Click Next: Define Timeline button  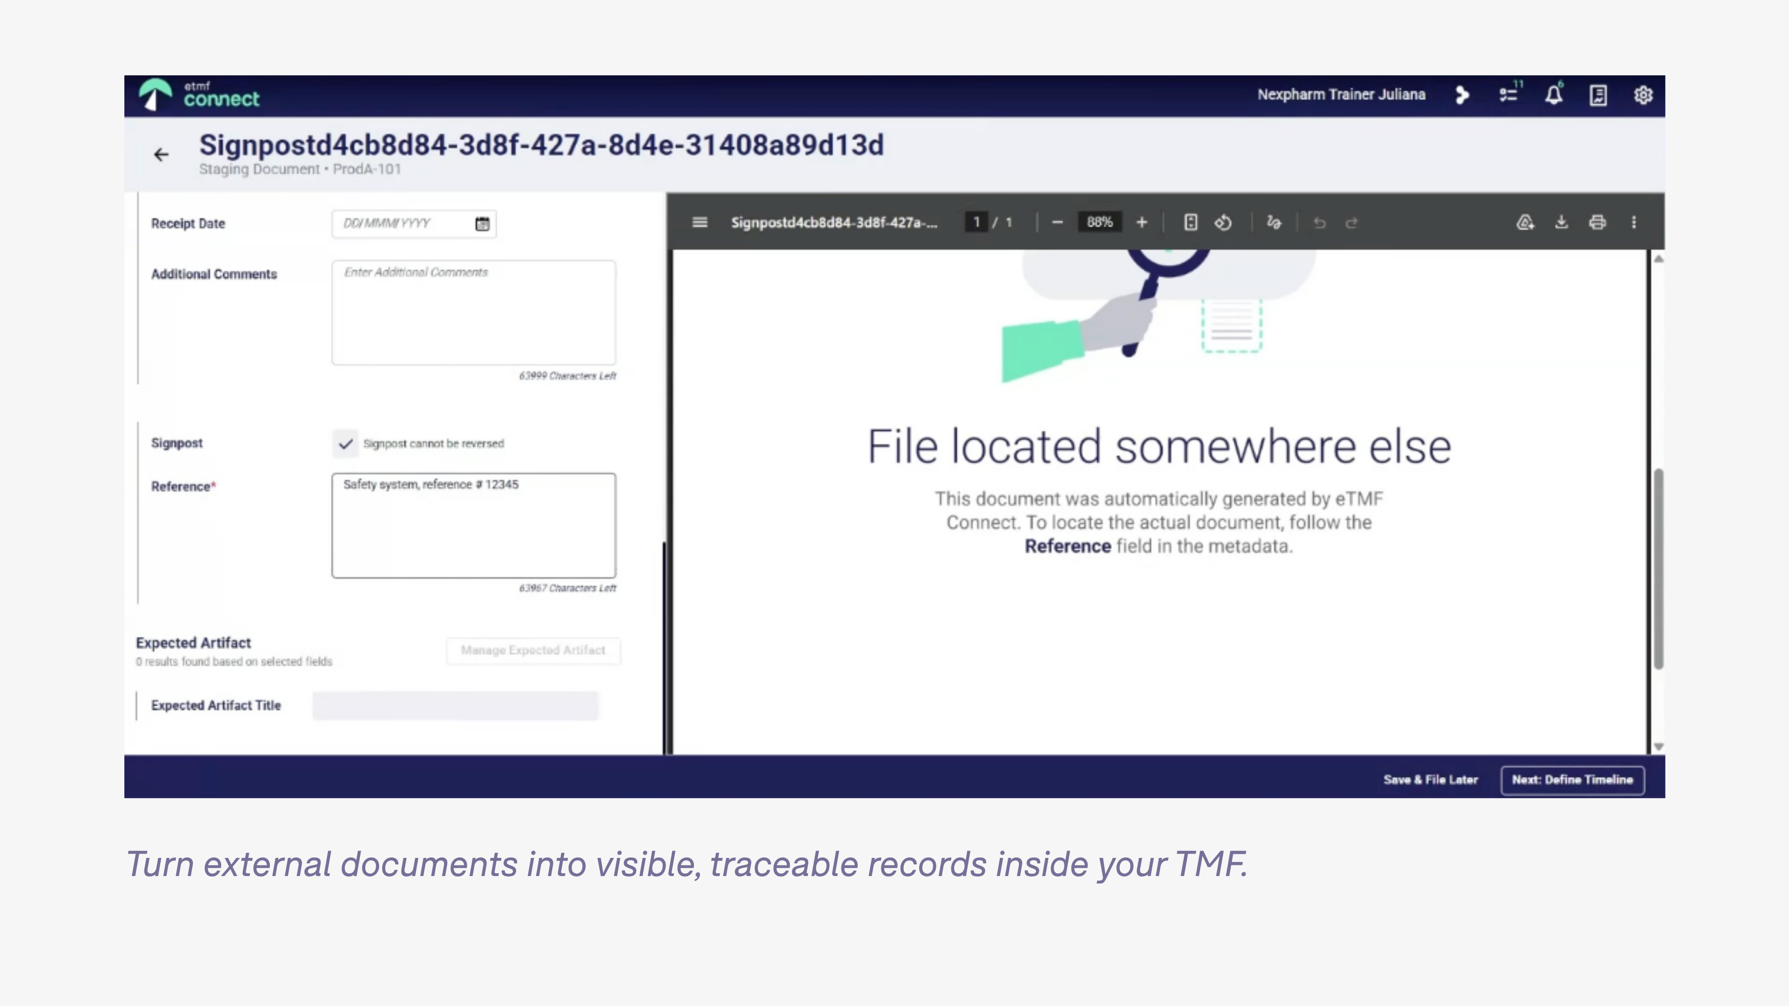pos(1572,781)
